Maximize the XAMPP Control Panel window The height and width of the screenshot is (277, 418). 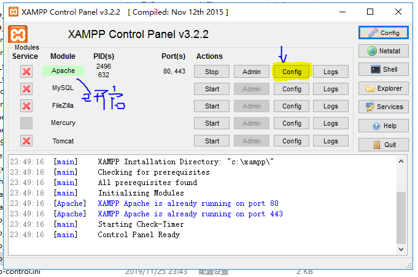[370, 12]
